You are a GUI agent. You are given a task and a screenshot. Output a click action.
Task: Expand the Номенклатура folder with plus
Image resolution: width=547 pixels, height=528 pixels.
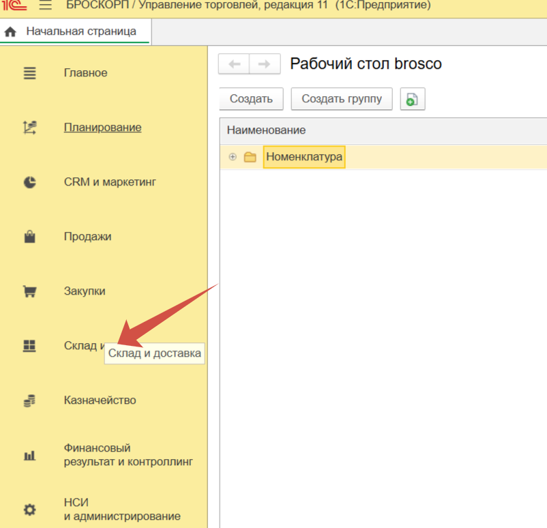(233, 157)
